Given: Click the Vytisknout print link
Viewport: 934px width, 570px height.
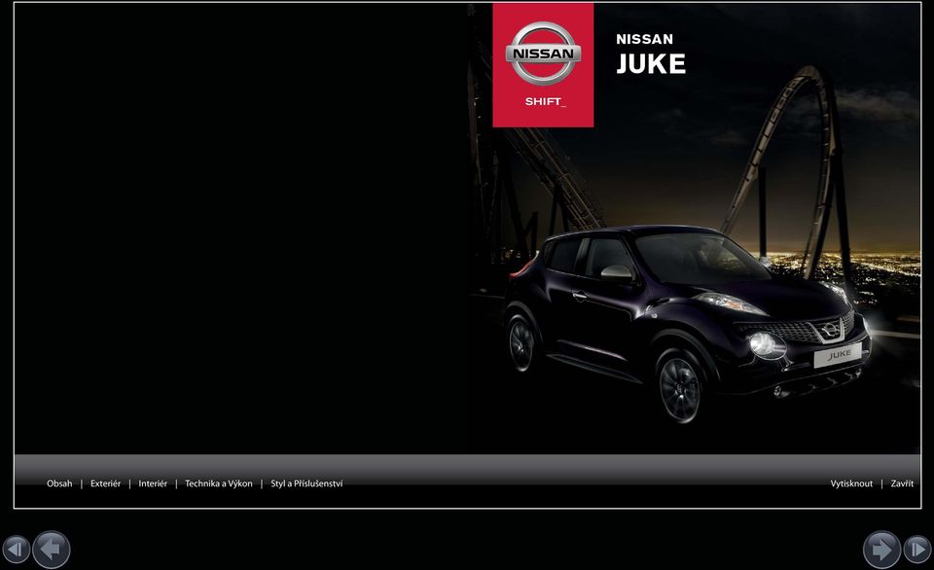Looking at the screenshot, I should click(x=851, y=483).
